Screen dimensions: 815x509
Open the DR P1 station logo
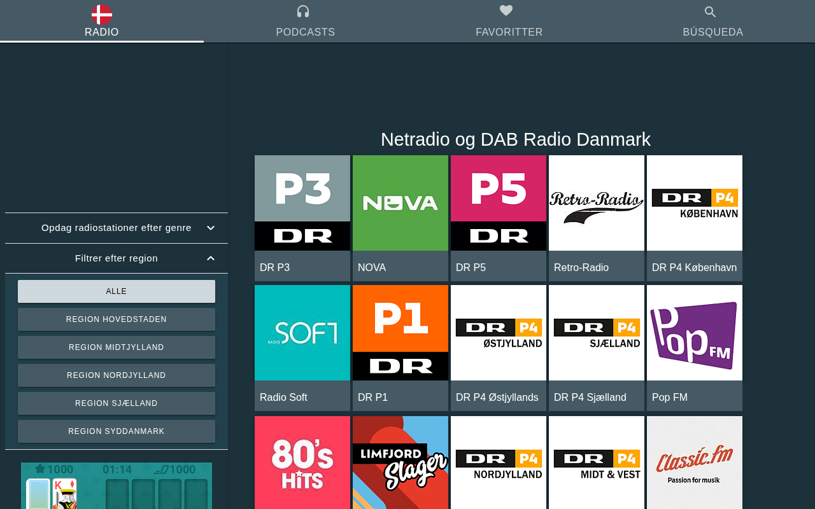(400, 333)
